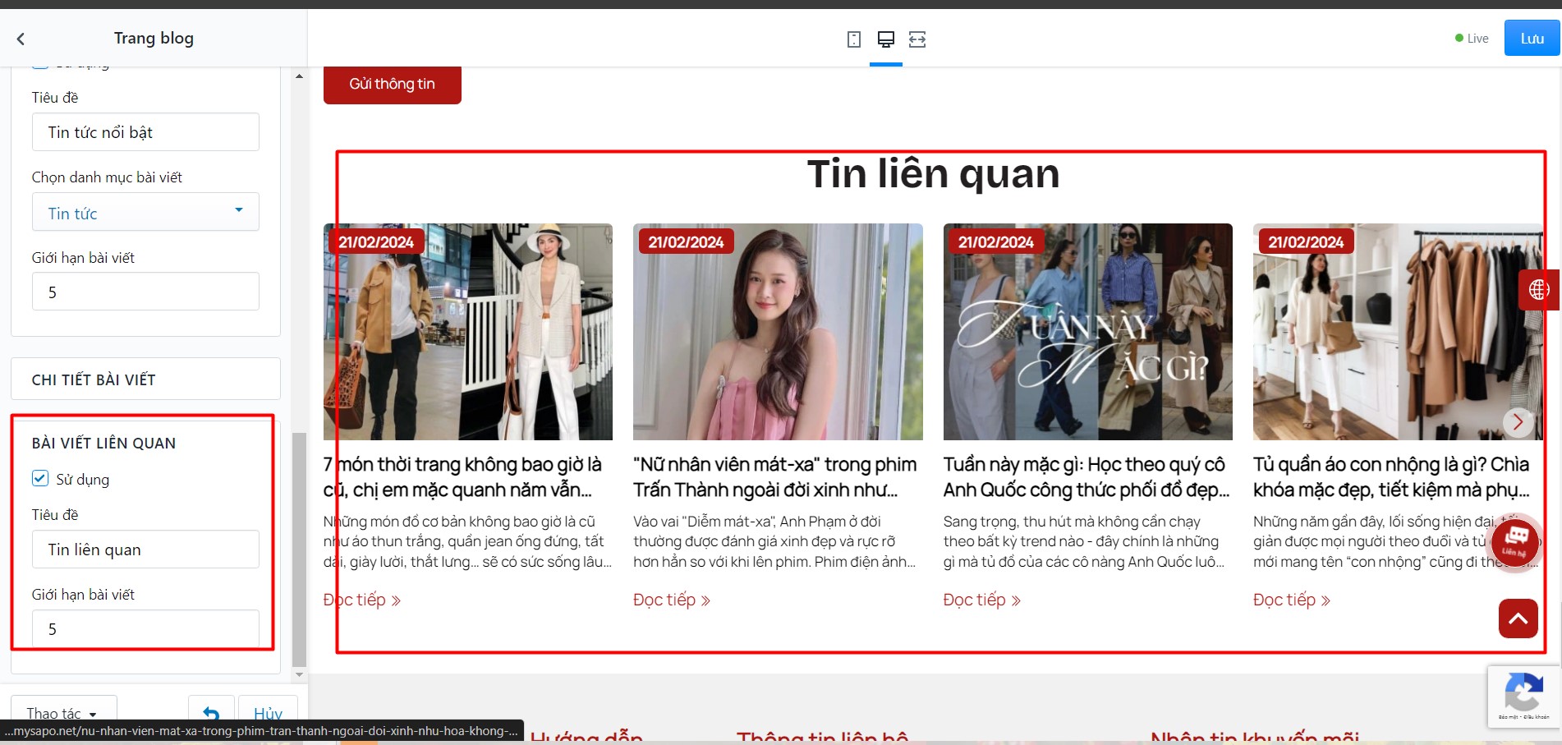
Task: Click the upper Giới hạn bài viết field
Action: click(x=145, y=292)
